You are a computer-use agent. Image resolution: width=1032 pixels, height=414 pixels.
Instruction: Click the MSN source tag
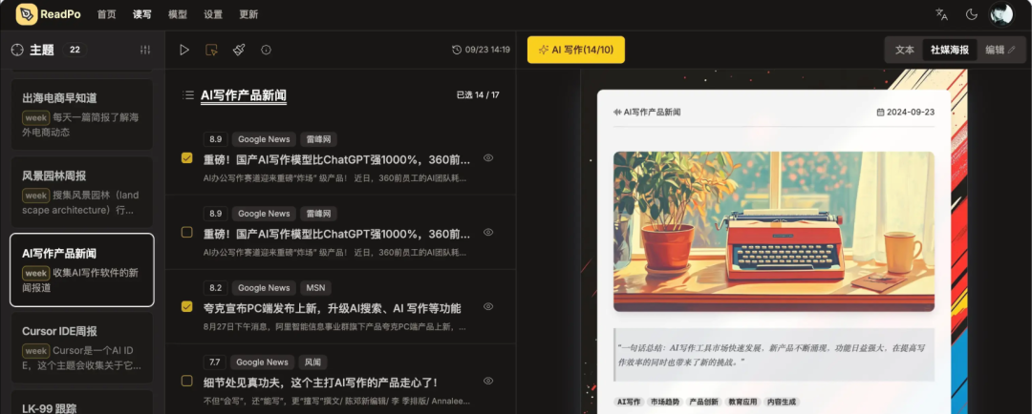point(316,288)
